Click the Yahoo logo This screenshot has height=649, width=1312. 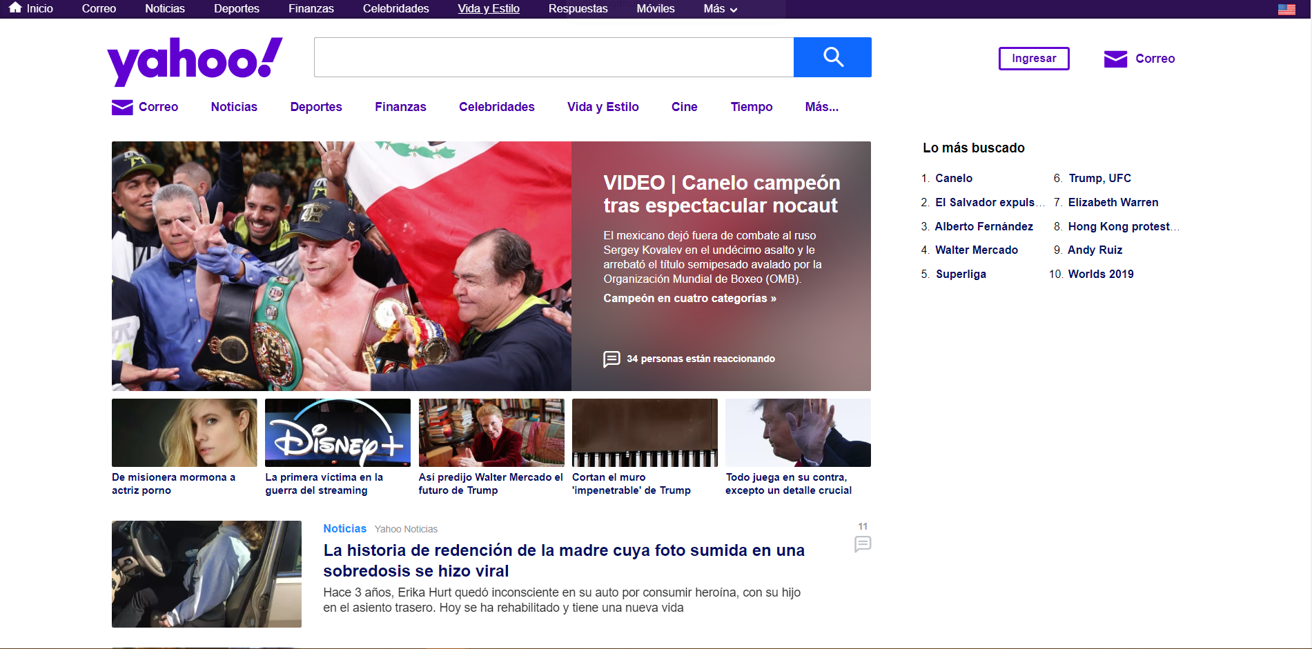[195, 61]
